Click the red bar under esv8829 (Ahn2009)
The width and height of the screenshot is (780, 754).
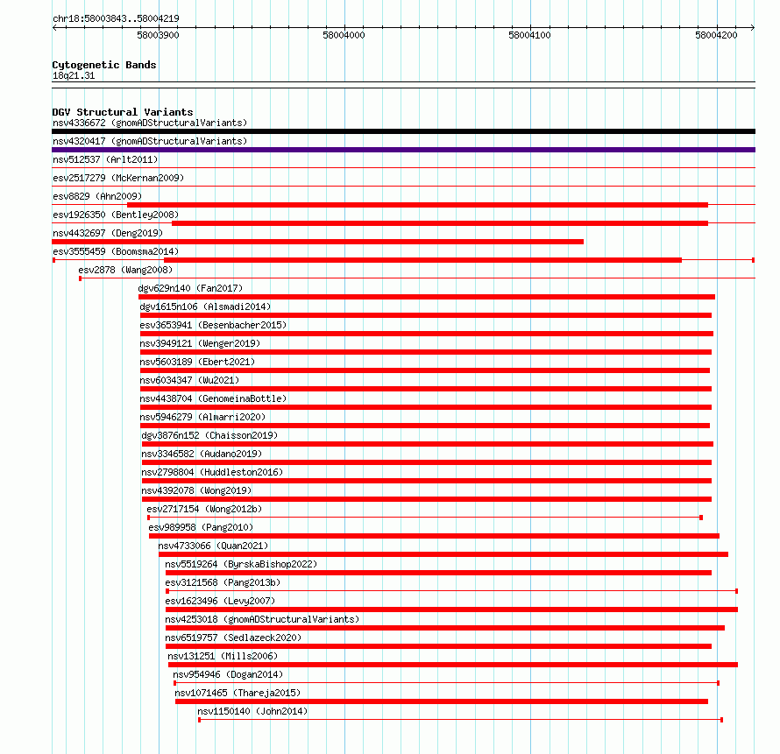click(x=417, y=205)
